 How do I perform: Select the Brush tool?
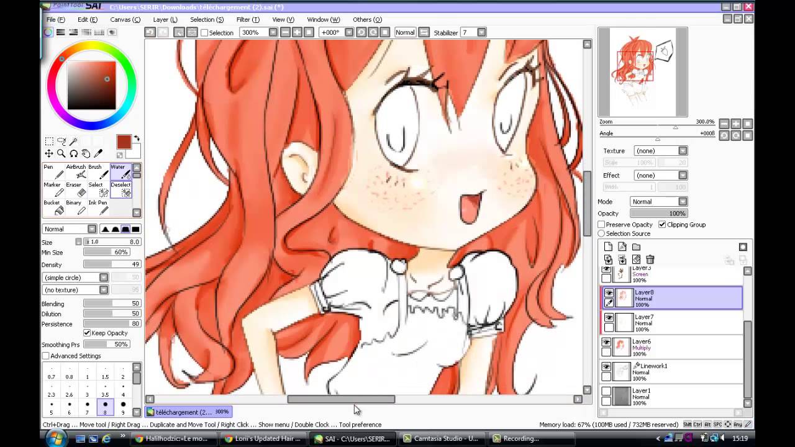pos(98,172)
